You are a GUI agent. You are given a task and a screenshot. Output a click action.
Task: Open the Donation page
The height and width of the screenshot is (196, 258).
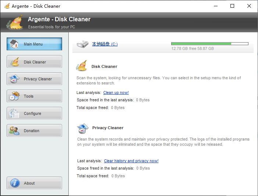tap(35, 131)
